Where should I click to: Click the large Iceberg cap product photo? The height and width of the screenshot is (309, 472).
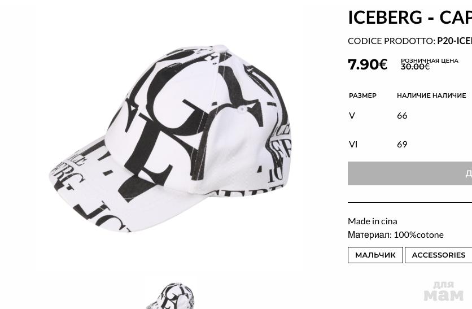(170, 138)
